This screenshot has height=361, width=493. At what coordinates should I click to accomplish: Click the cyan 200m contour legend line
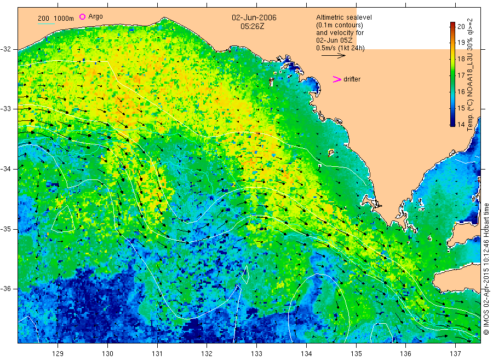[46, 24]
